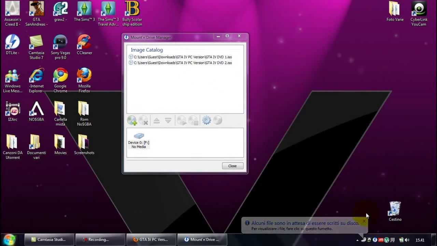Click the move down arrow in toolbar
Viewport: 437px width, 246px height.
coord(168,120)
